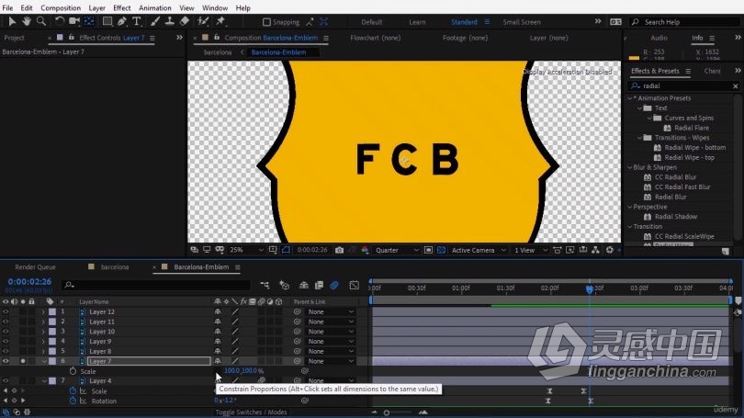Screen dimensions: 744x418
Task: Enable the Snapping checkbox
Action: (x=266, y=22)
